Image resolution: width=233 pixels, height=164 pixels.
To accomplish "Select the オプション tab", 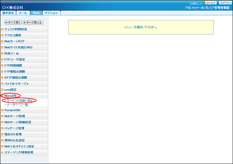I will pos(51,13).
